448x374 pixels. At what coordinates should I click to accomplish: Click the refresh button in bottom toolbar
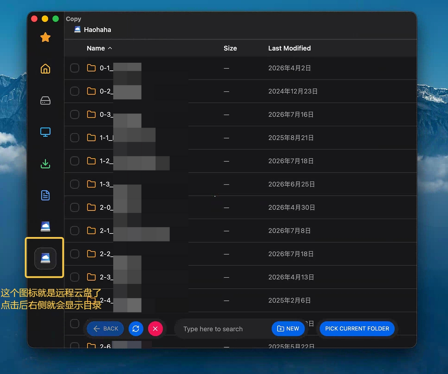point(136,329)
